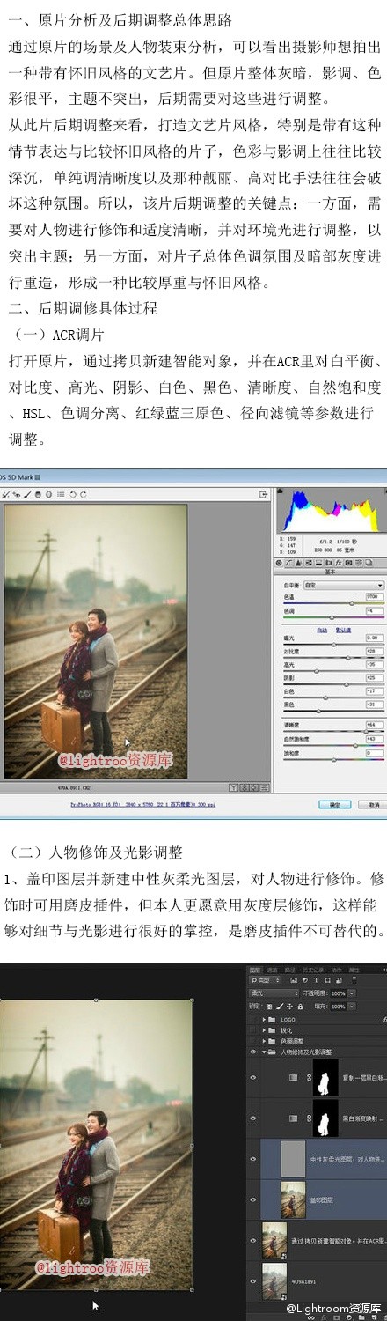Select the 盖印图层 layer thumbnail

pos(293,1199)
